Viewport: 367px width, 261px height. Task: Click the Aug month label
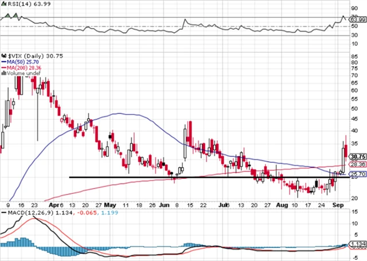pos(282,205)
